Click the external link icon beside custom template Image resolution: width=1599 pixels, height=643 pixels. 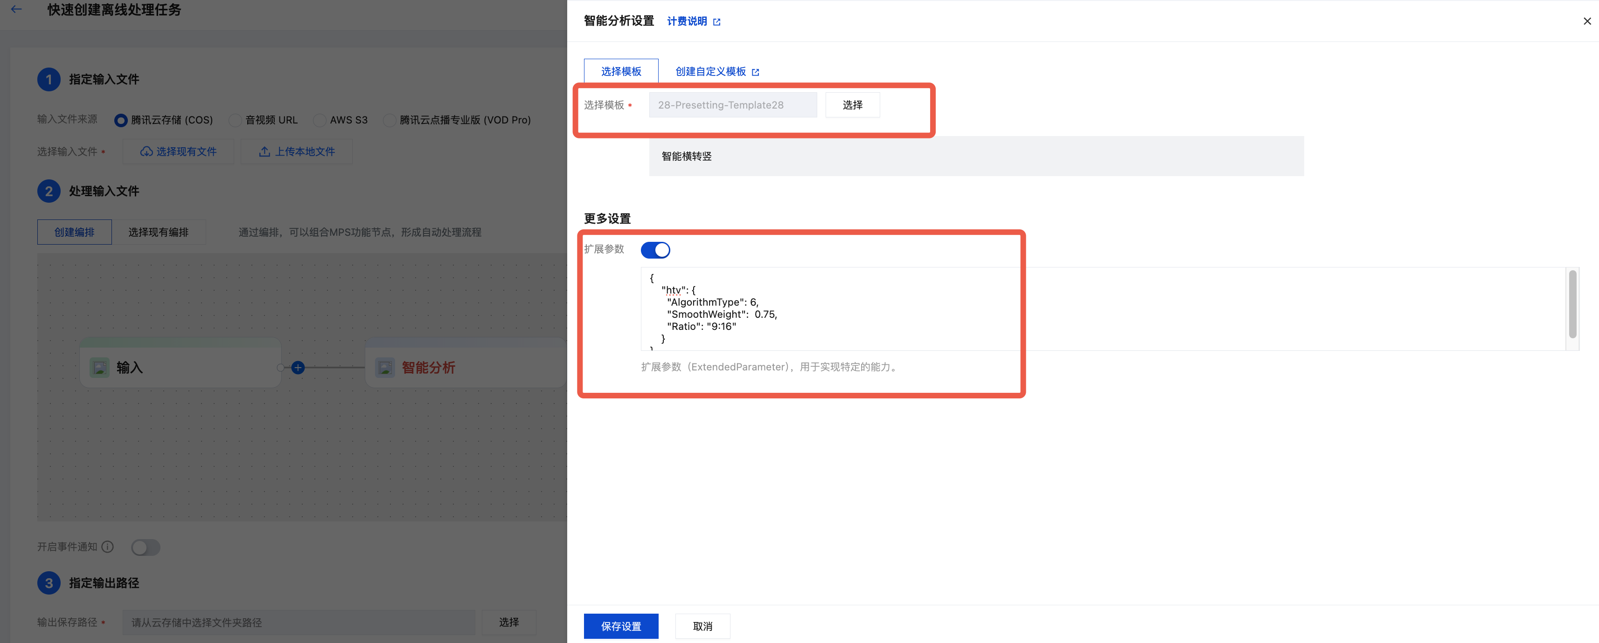click(x=756, y=72)
